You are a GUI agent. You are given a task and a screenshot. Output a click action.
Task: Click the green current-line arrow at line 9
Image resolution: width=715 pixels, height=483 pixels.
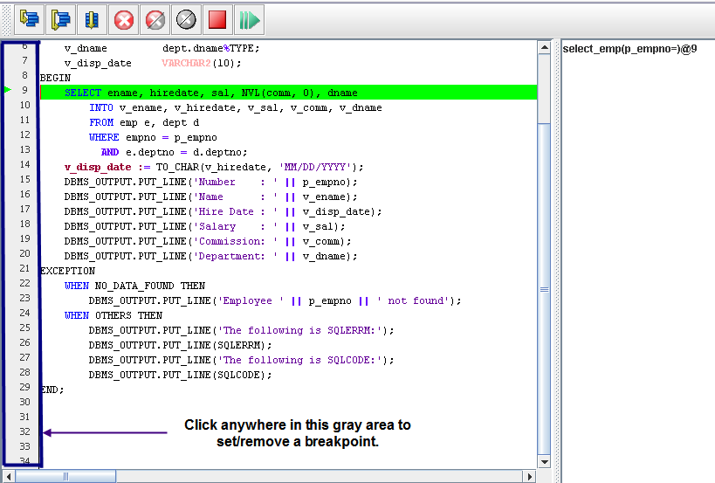tap(8, 90)
